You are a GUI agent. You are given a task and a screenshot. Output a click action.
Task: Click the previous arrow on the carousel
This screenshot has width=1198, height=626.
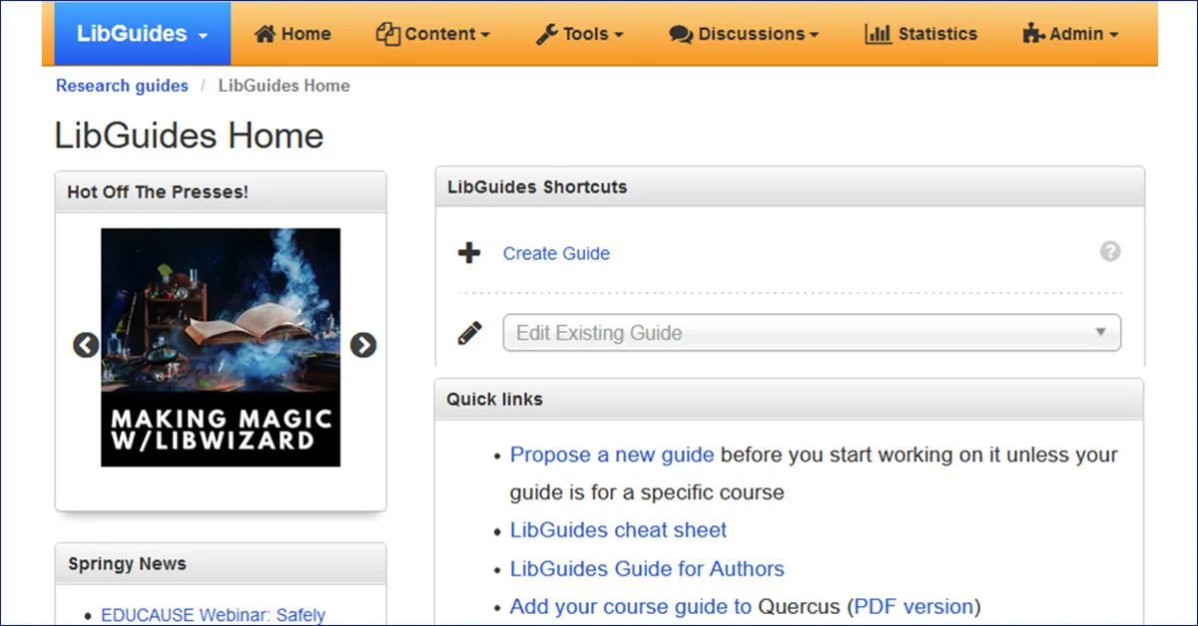(86, 344)
